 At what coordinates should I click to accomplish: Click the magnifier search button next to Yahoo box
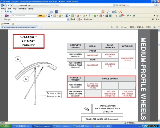coord(156,5)
